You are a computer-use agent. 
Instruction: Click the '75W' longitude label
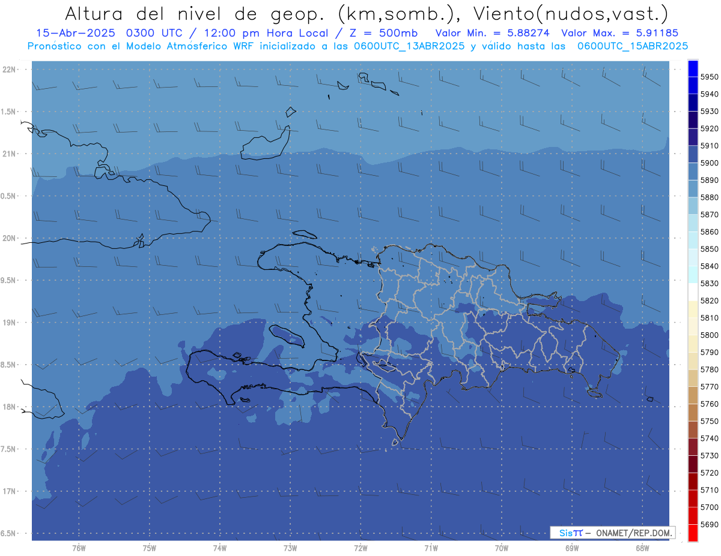tap(149, 548)
